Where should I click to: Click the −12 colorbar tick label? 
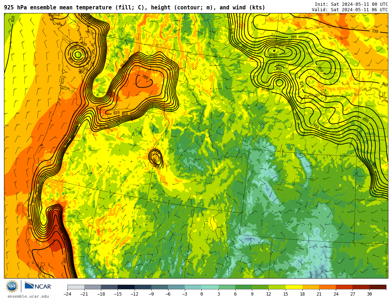click(x=135, y=294)
